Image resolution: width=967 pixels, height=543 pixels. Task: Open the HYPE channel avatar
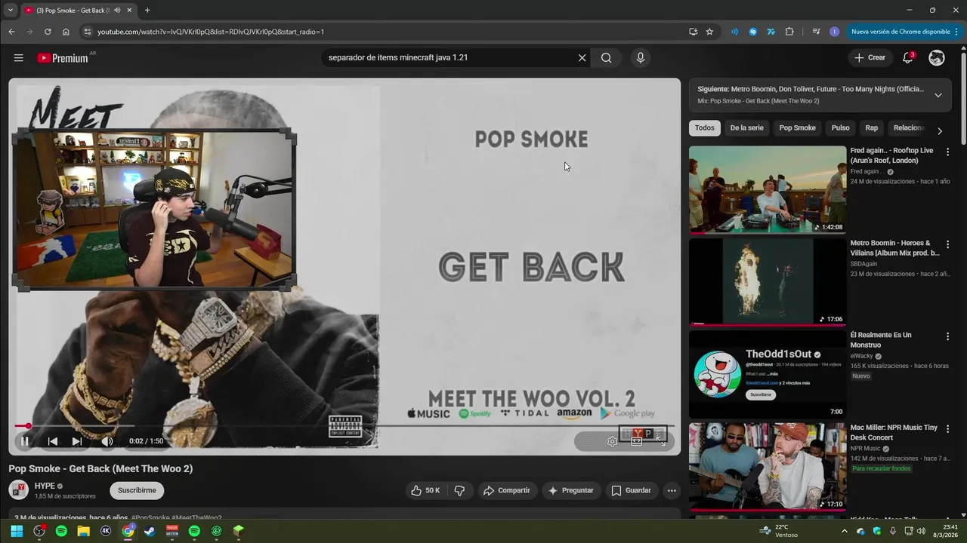[x=18, y=490]
